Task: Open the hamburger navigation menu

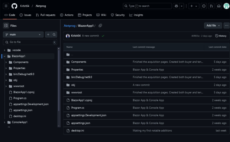Action: [x=6, y=6]
